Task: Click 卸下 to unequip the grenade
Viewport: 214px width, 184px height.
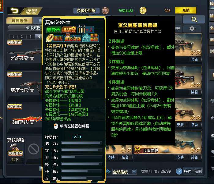Action: (x=15, y=160)
